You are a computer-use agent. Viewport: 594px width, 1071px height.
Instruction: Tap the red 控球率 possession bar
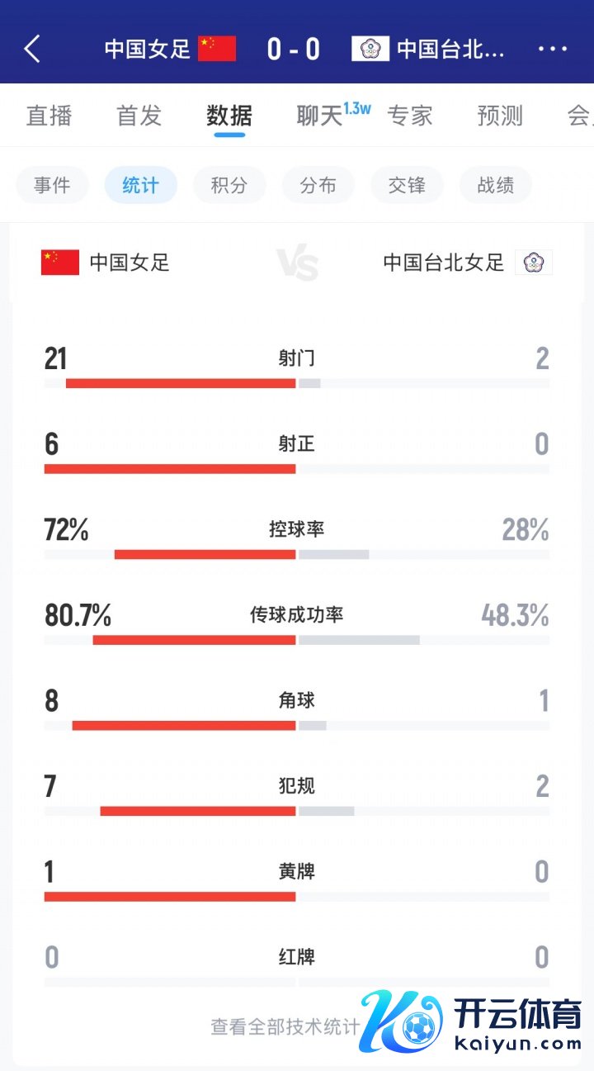coord(205,554)
